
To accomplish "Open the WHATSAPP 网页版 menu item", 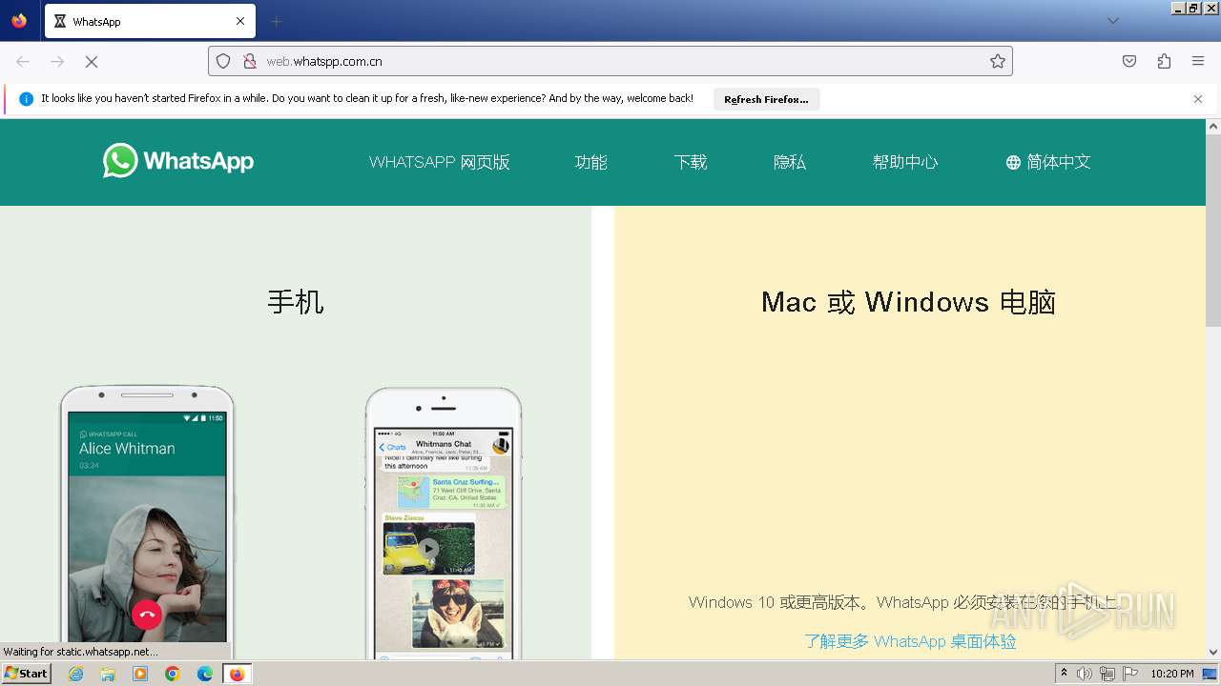I will click(x=440, y=162).
